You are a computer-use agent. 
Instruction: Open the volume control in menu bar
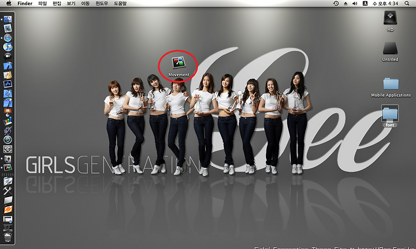(355, 3)
